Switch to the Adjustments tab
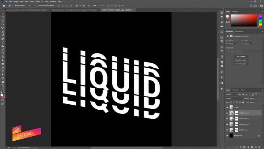The height and width of the screenshot is (149, 264). [239, 31]
